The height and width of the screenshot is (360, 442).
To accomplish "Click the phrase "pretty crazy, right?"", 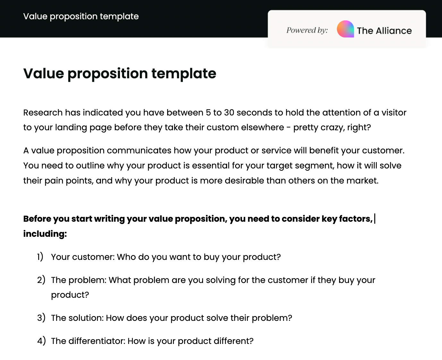I will point(332,127).
